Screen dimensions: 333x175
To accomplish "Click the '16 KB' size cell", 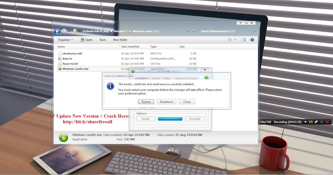I will [193, 59].
